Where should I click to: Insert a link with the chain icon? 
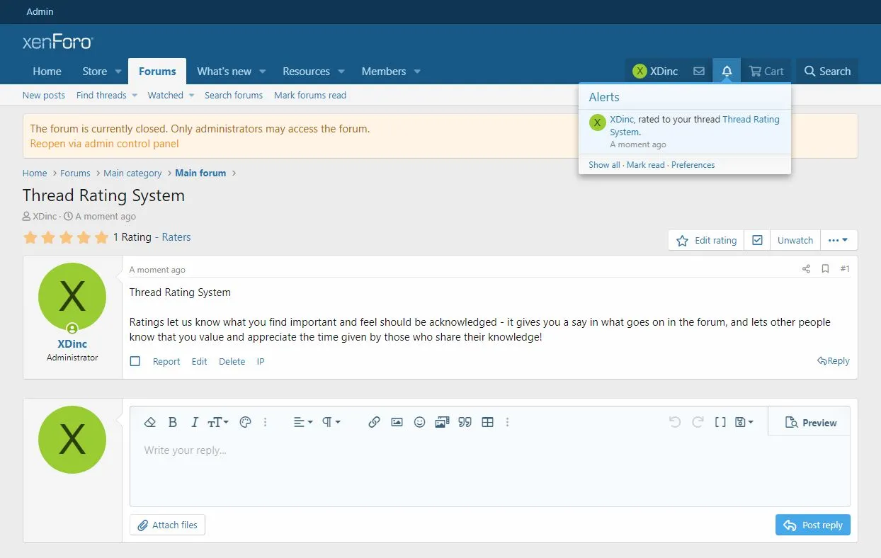tap(374, 422)
